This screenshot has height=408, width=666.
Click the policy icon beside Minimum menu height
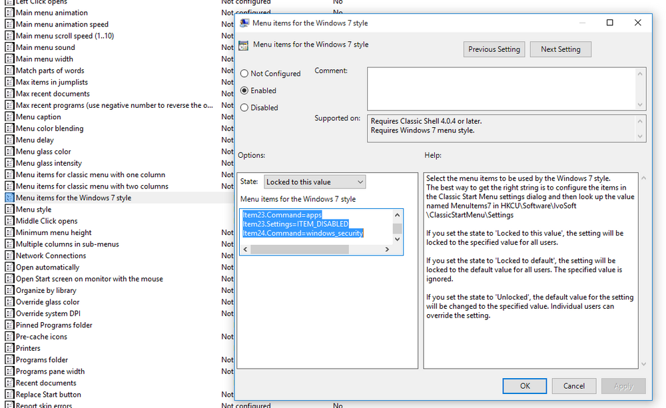[x=9, y=233]
